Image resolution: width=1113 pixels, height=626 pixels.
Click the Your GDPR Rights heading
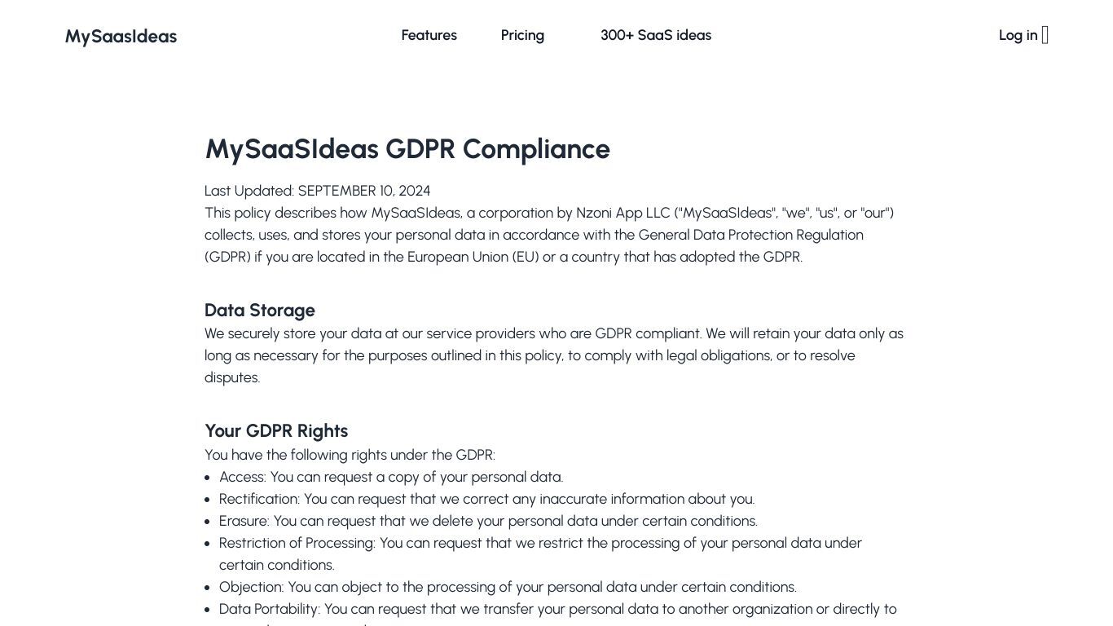coord(276,431)
